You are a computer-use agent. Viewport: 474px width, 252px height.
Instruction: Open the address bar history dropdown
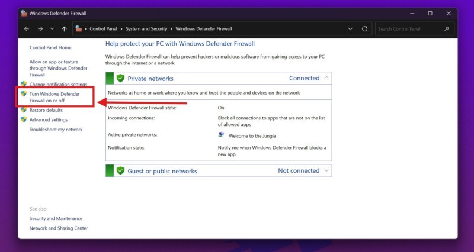(x=351, y=28)
